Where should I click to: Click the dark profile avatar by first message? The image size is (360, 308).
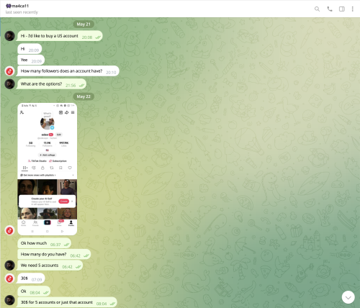point(9,36)
